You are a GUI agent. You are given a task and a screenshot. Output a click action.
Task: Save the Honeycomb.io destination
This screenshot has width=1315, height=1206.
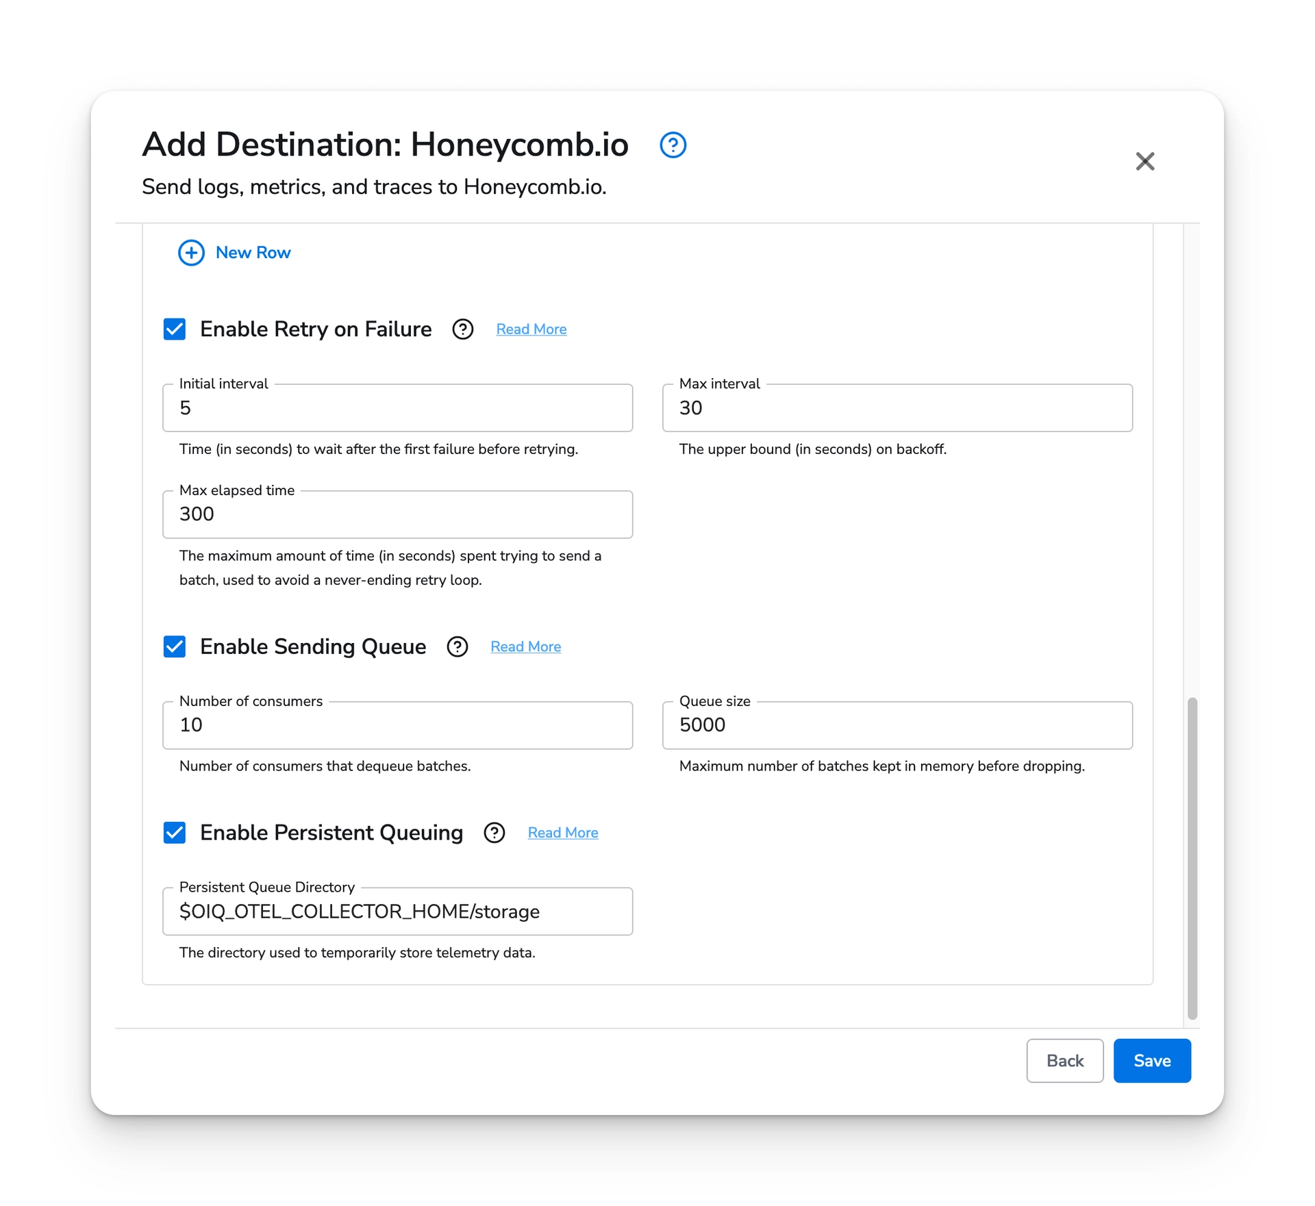click(1151, 1061)
